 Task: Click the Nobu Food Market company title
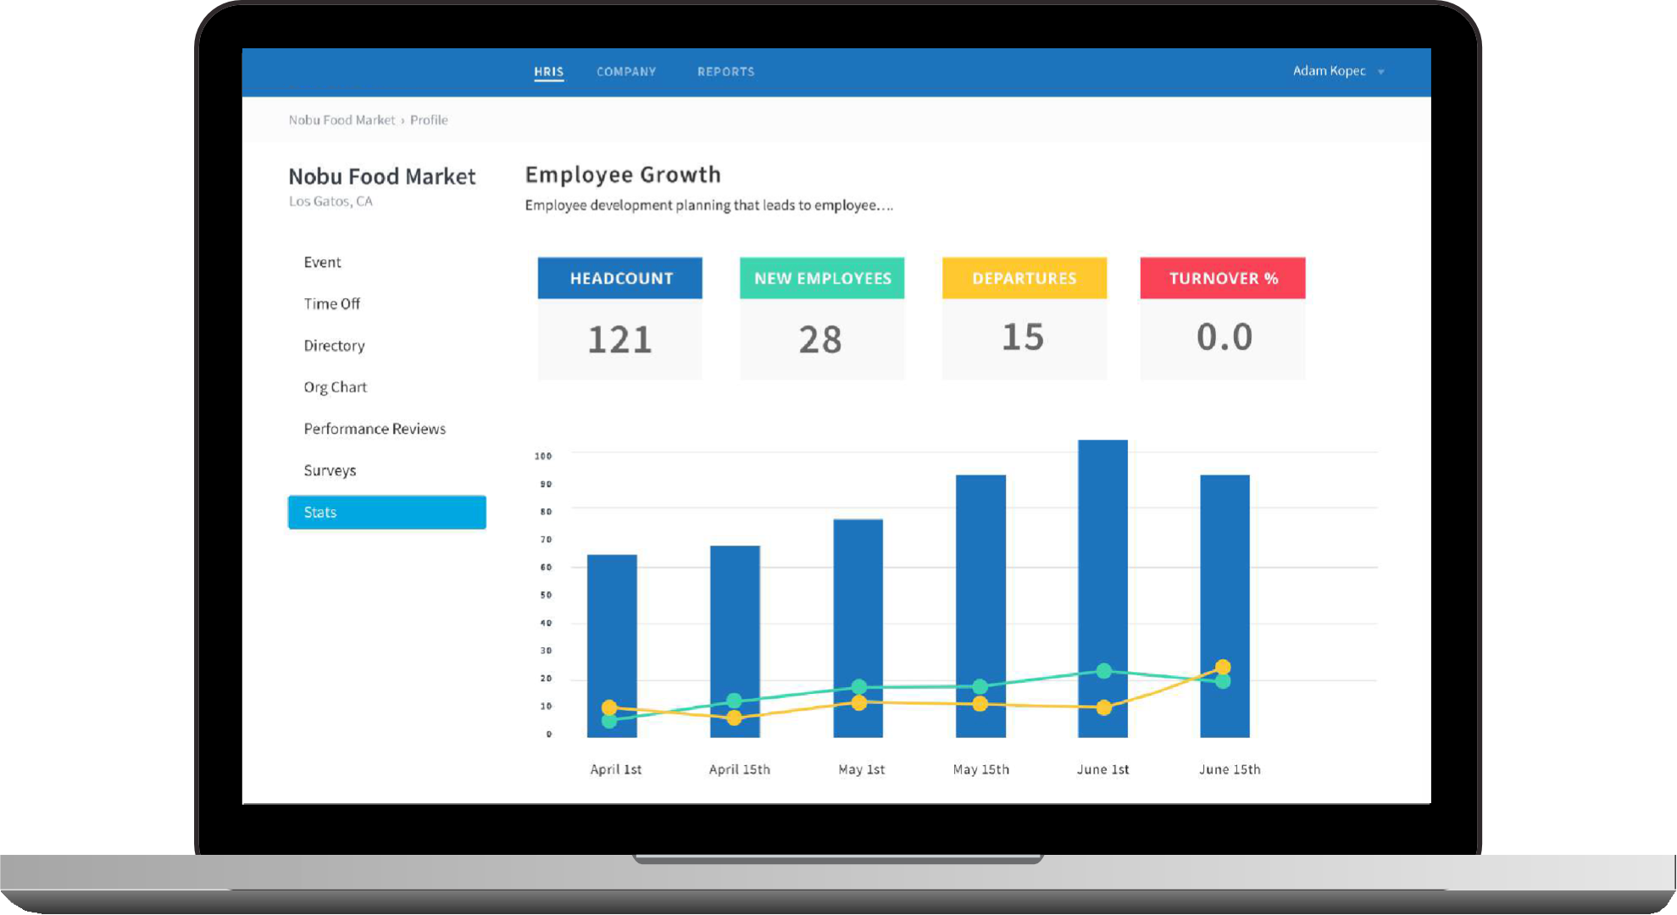pos(382,176)
